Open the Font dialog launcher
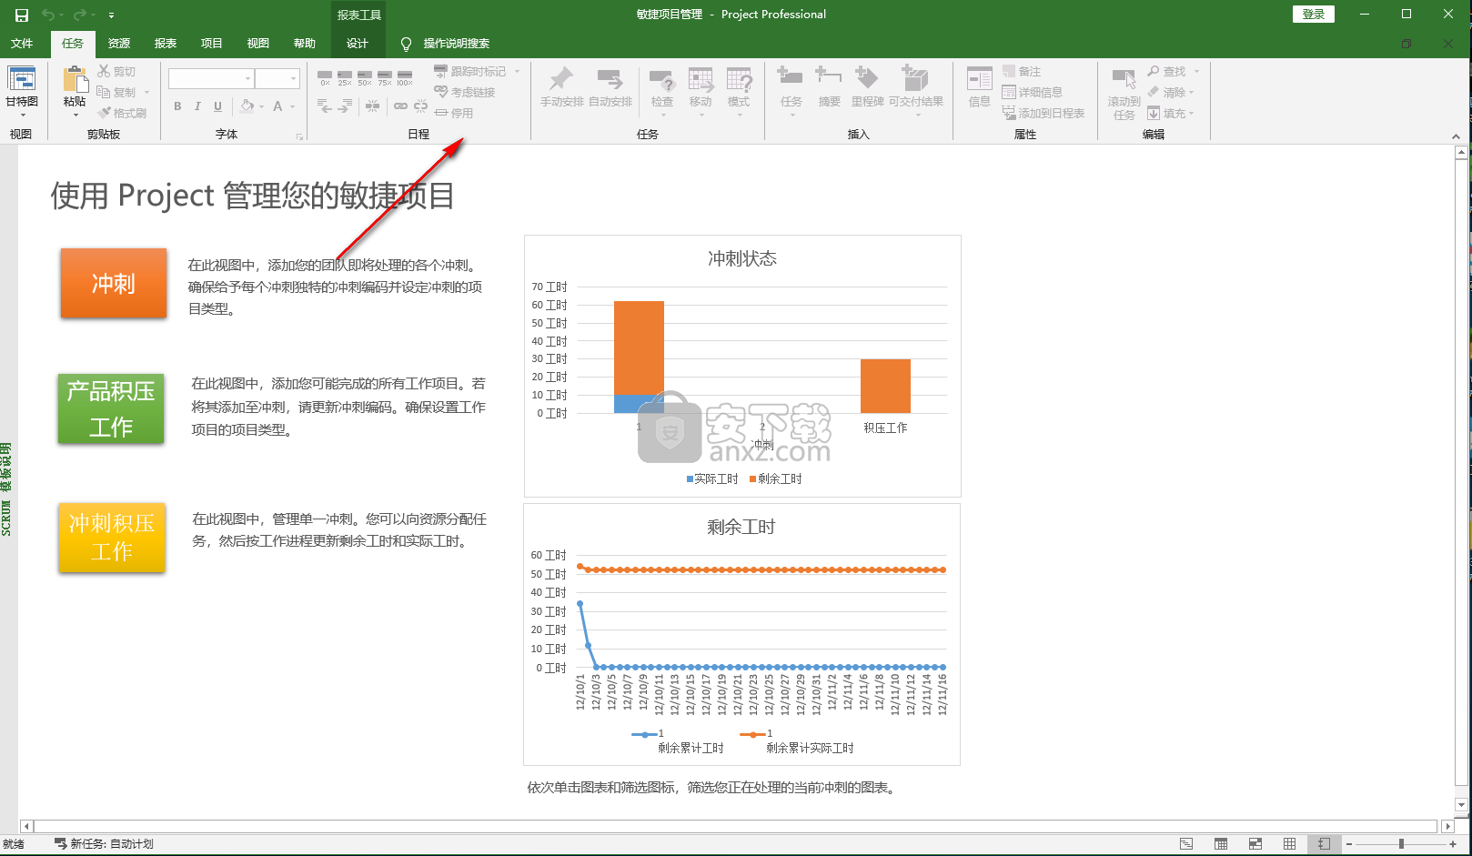The width and height of the screenshot is (1472, 856). [x=299, y=136]
